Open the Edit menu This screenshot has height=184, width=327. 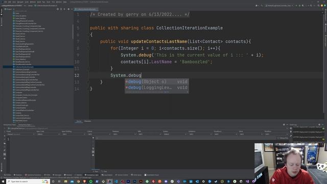(x=10, y=2)
